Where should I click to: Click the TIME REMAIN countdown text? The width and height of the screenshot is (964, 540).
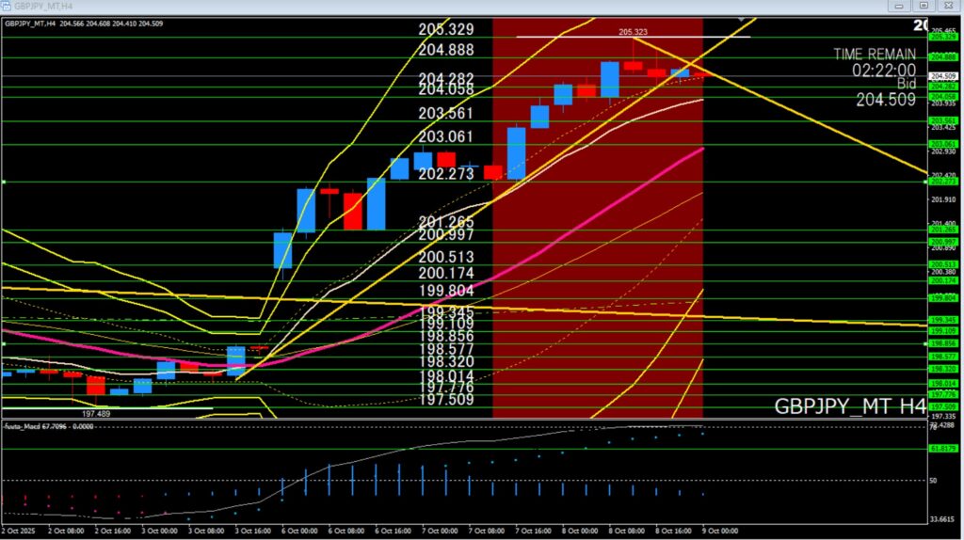[x=874, y=55]
